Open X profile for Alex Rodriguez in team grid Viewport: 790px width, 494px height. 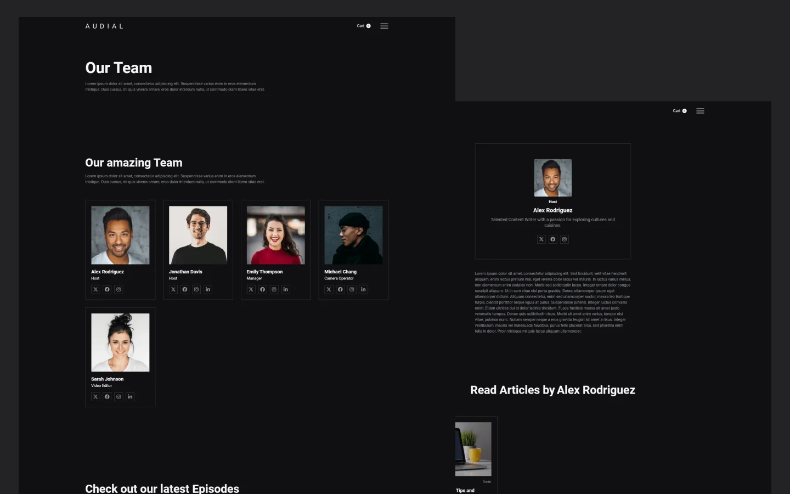pyautogui.click(x=95, y=289)
